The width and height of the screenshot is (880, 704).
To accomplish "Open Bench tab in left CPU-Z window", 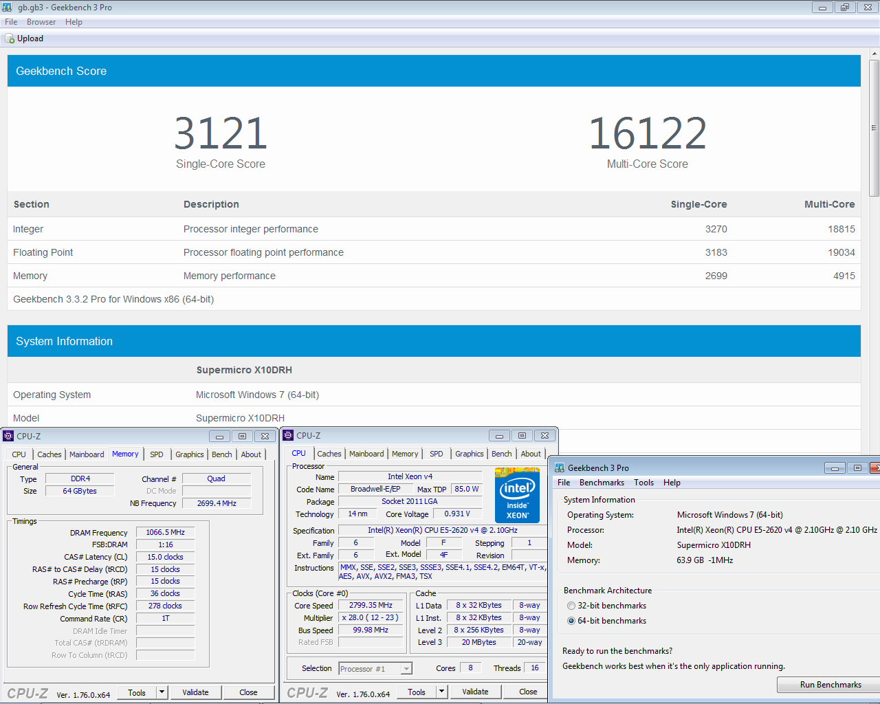I will (221, 454).
